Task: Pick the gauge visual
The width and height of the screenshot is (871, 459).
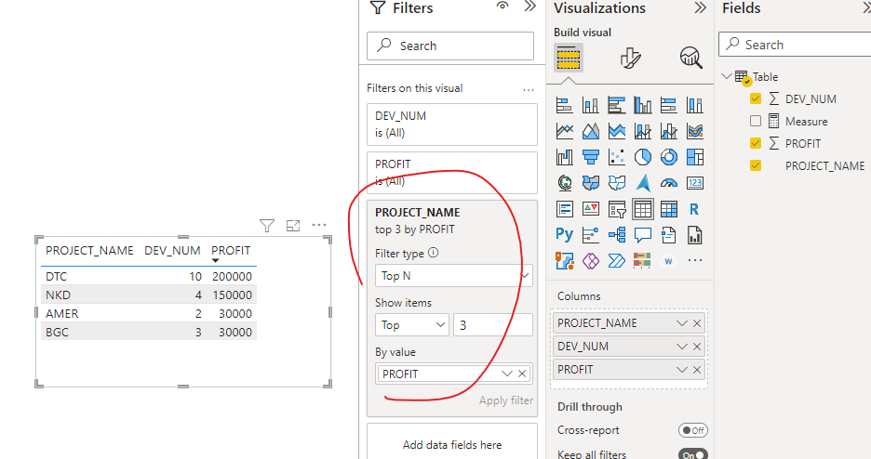Action: point(669,183)
